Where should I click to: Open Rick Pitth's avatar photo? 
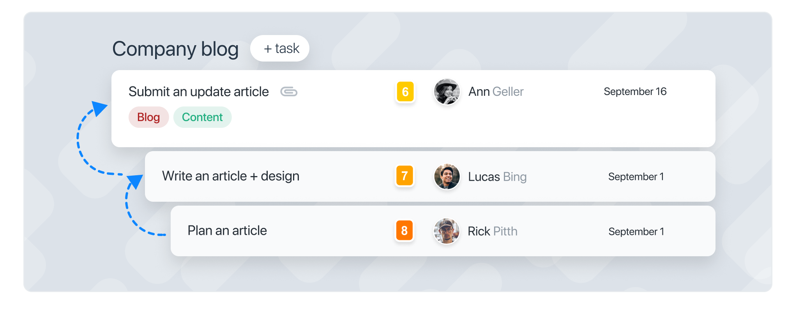447,231
